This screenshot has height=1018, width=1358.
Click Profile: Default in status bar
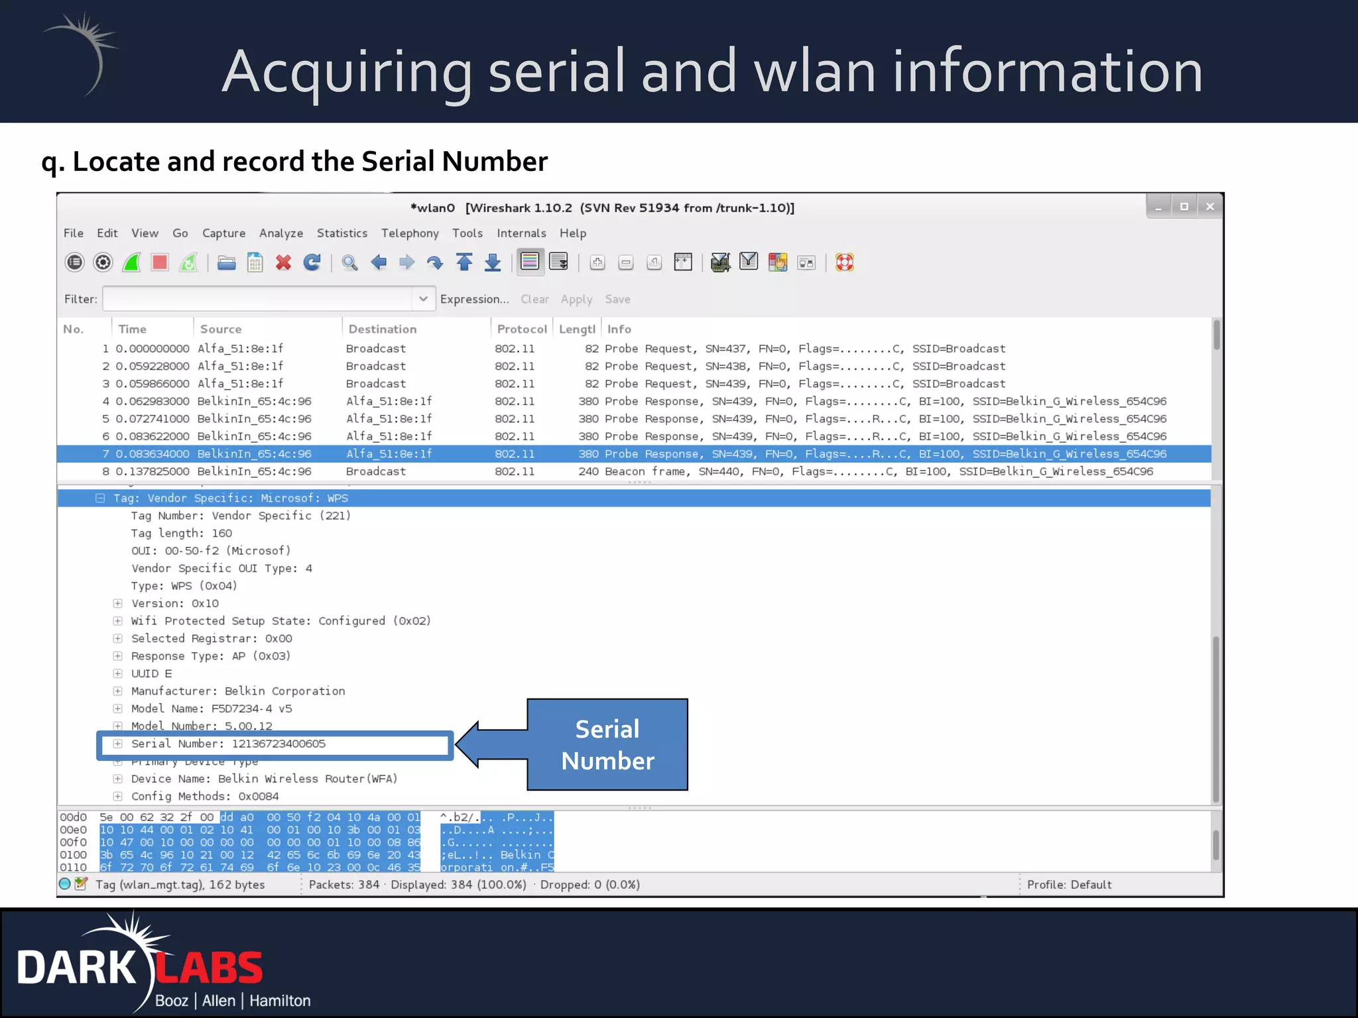(x=1069, y=885)
